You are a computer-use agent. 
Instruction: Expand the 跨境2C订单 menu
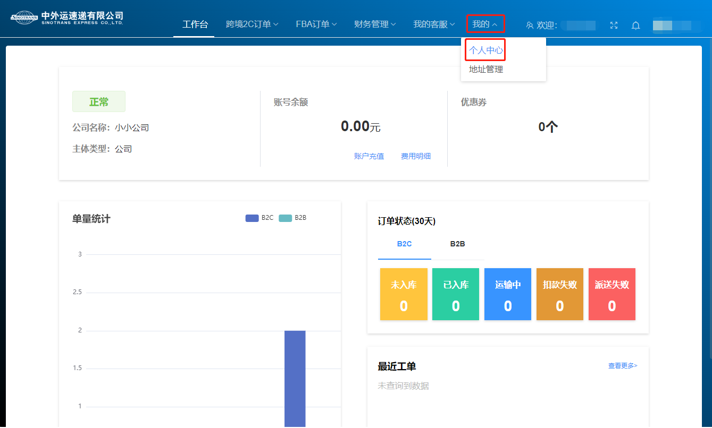click(x=252, y=24)
